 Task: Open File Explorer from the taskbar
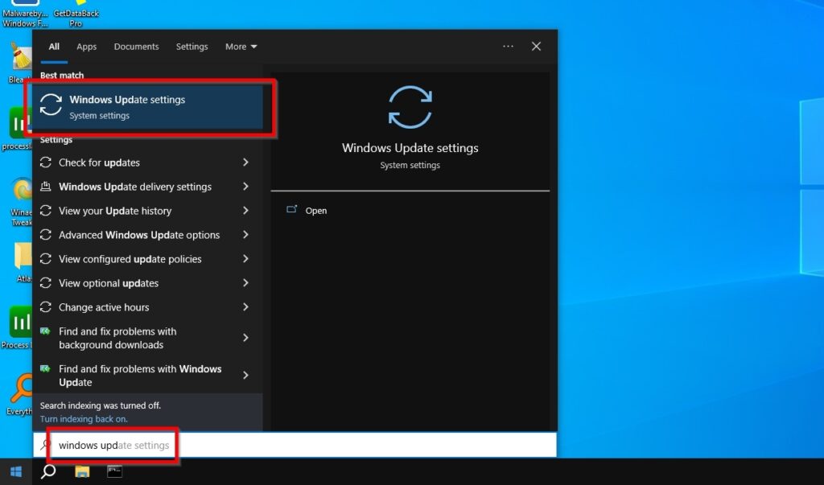click(x=83, y=472)
